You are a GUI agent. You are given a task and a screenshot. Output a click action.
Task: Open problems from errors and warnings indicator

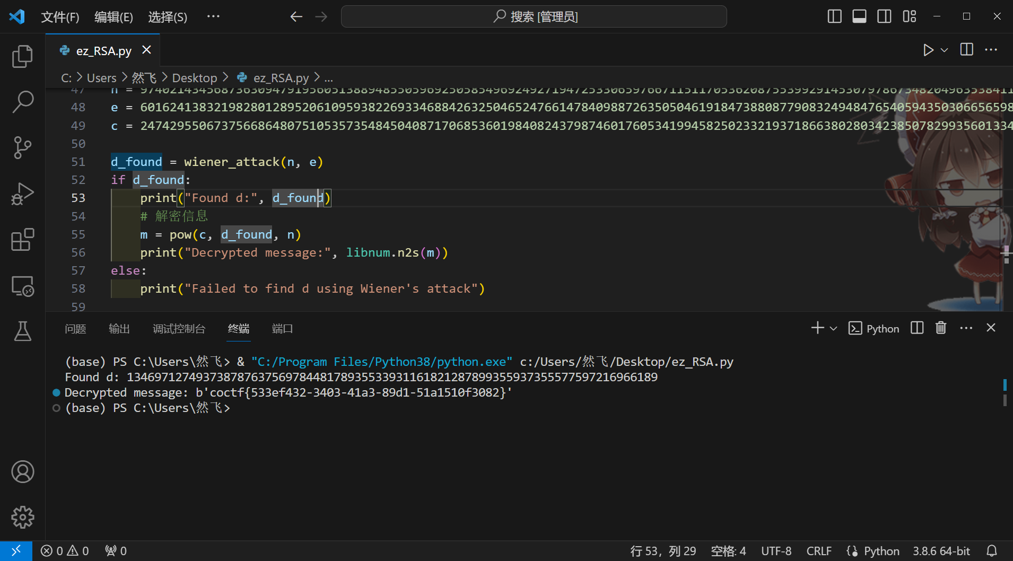(65, 551)
